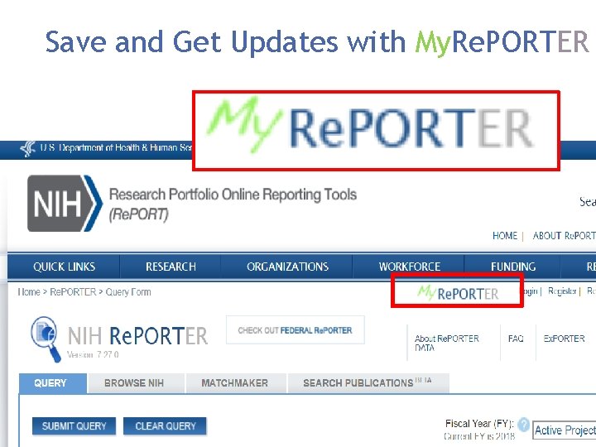Click the NIH RePORTER heading text
The width and height of the screenshot is (596, 447).
pos(137,336)
